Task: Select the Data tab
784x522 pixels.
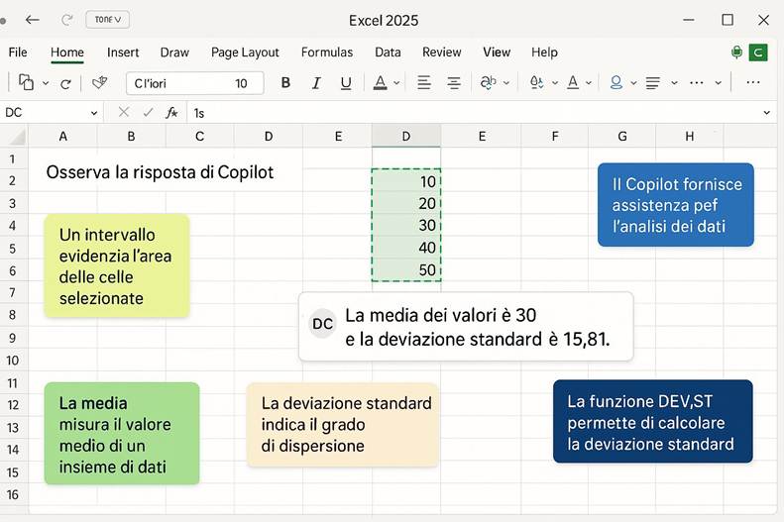Action: coord(388,52)
